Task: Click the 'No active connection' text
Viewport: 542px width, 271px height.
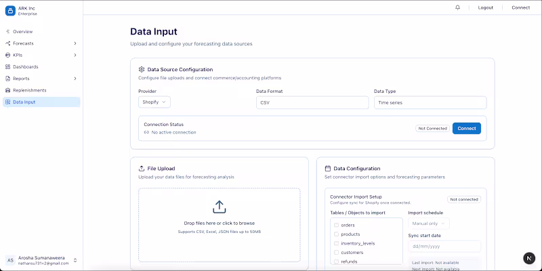Action: (x=174, y=132)
